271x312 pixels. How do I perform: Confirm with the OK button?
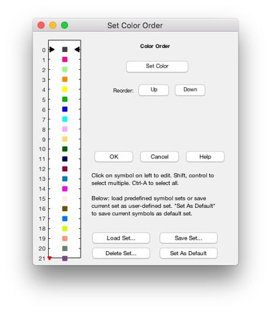click(114, 156)
